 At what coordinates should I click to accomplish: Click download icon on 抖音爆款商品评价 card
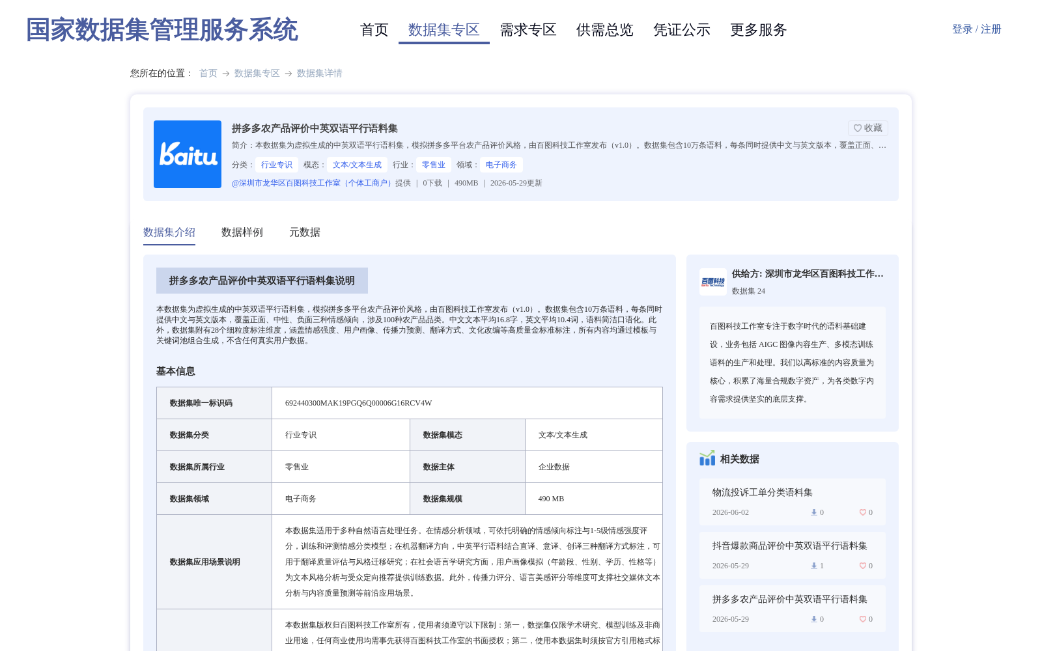[813, 566]
